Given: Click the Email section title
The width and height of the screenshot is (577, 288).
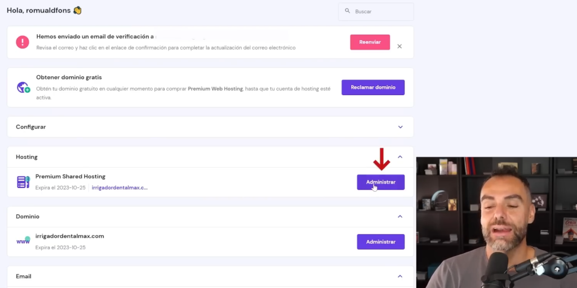Looking at the screenshot, I should [24, 276].
